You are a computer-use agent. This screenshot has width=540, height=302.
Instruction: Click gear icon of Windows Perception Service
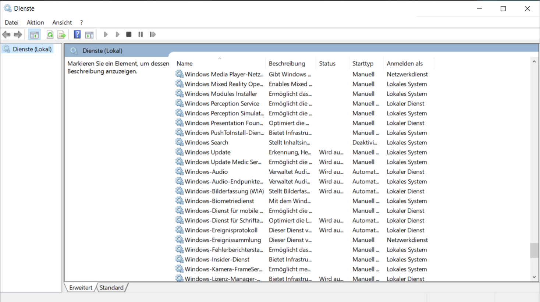[x=180, y=103]
